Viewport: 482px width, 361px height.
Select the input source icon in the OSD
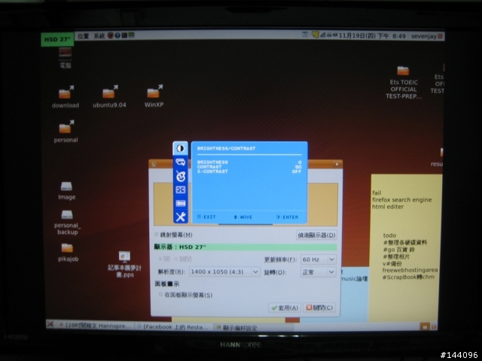point(181,162)
